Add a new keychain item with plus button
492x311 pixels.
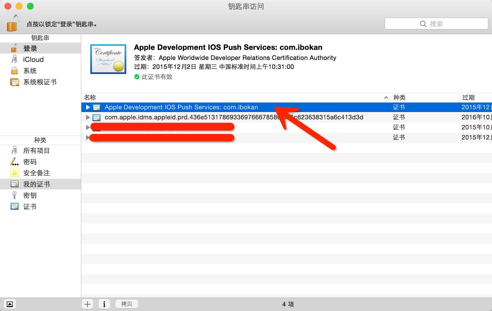(88, 304)
